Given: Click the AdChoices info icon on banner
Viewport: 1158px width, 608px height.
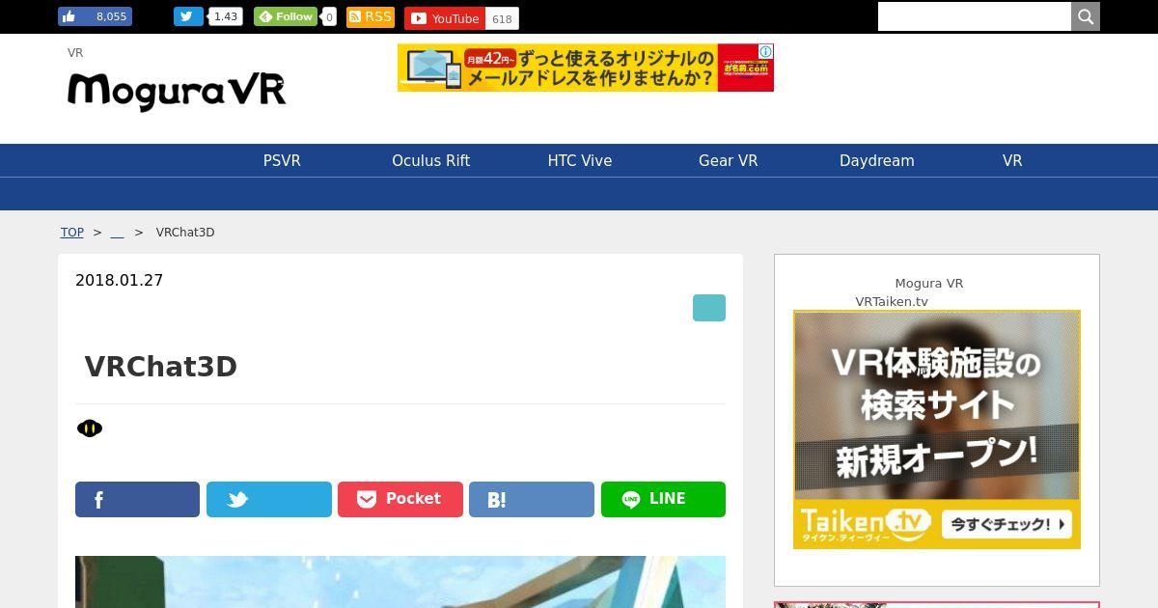Looking at the screenshot, I should [x=765, y=51].
